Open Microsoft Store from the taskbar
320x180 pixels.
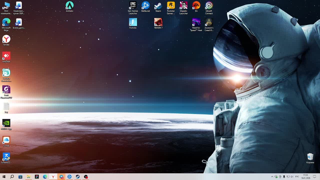(20, 177)
